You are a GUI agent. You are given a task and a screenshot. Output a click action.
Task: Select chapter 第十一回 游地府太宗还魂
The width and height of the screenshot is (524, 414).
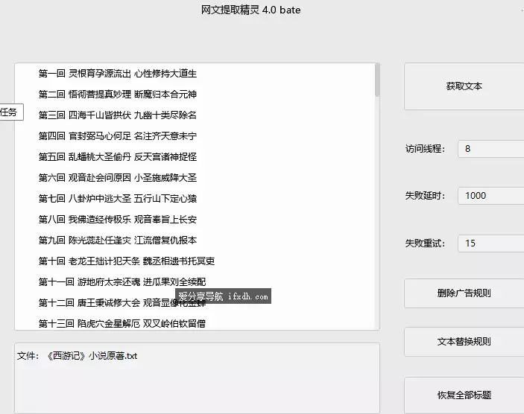pyautogui.click(x=122, y=282)
